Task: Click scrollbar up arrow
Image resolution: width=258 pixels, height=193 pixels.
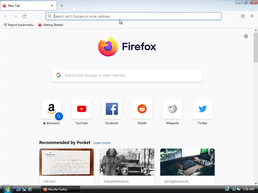Action: [256, 30]
